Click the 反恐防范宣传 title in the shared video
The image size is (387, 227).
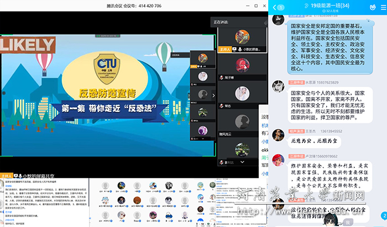[107, 93]
